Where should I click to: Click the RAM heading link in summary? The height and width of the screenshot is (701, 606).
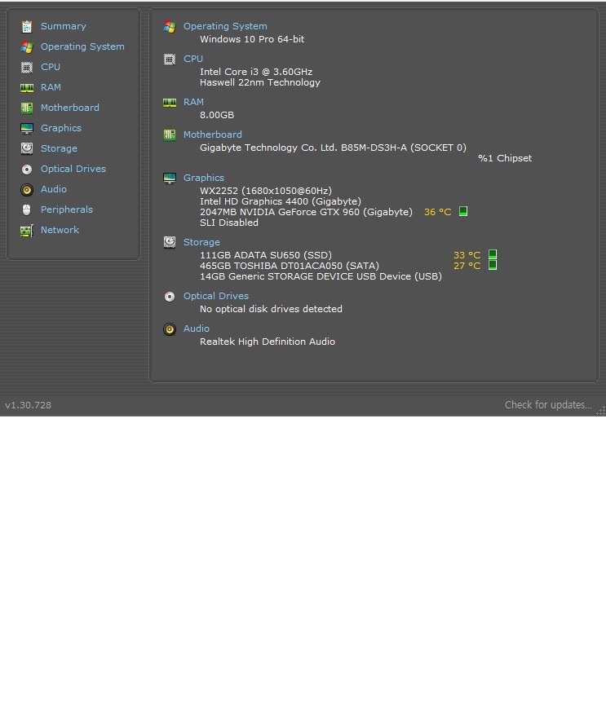click(193, 102)
